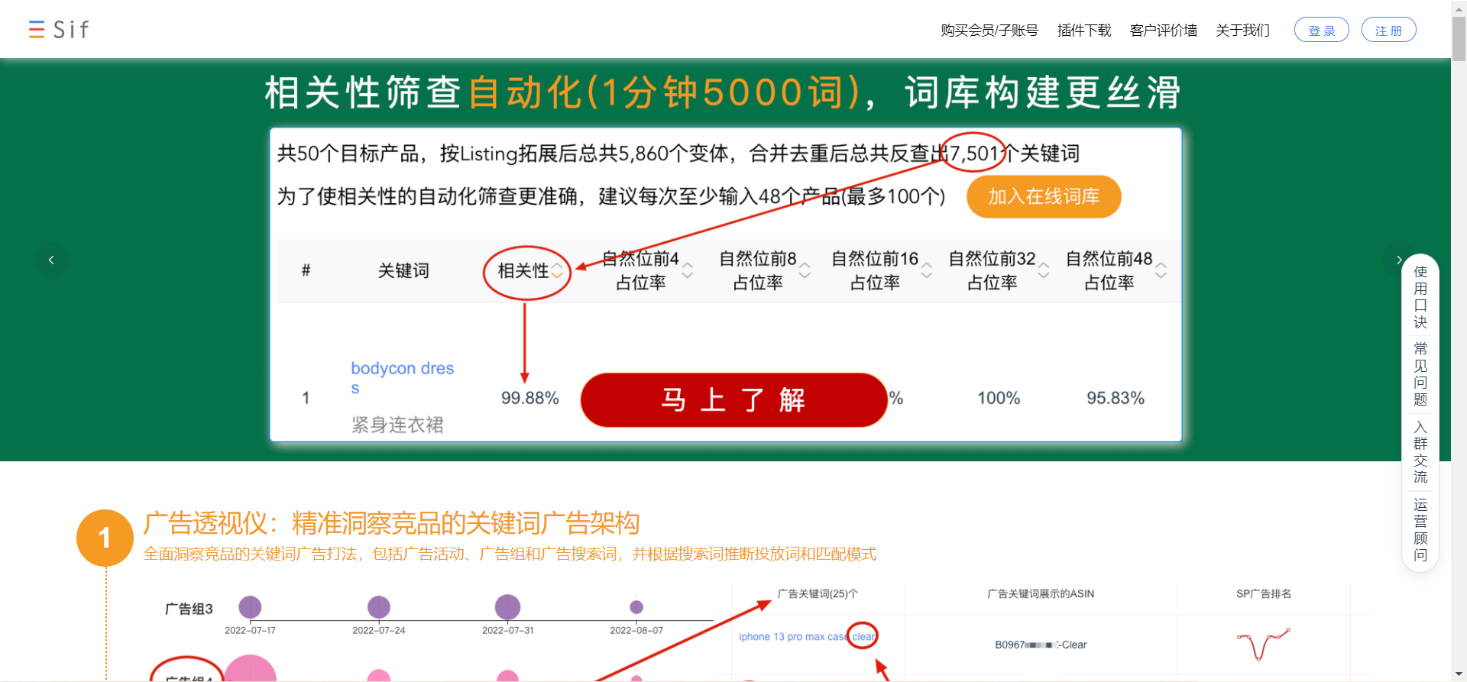Open 常见问题 in side panel
Screen dimensions: 1467x682
[x=1420, y=374]
